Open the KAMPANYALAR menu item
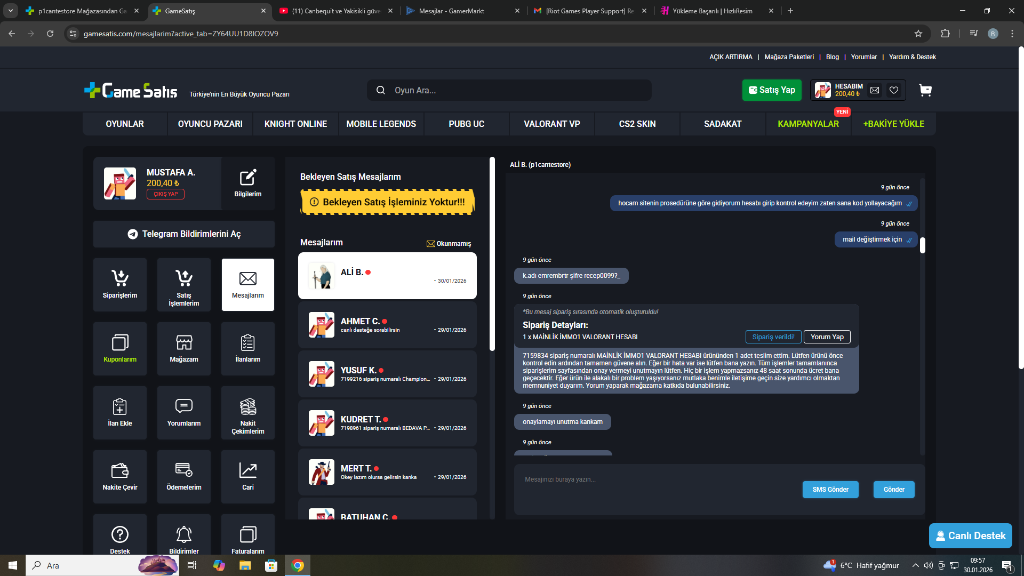This screenshot has height=576, width=1024. 808,124
